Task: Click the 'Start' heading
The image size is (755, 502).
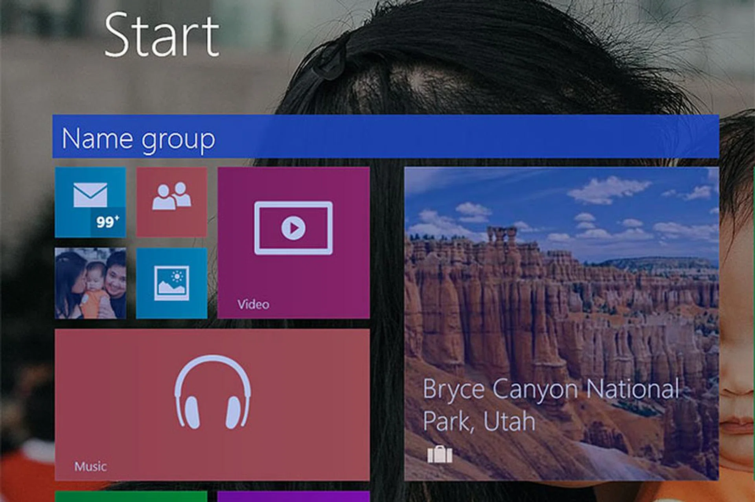Action: (161, 35)
